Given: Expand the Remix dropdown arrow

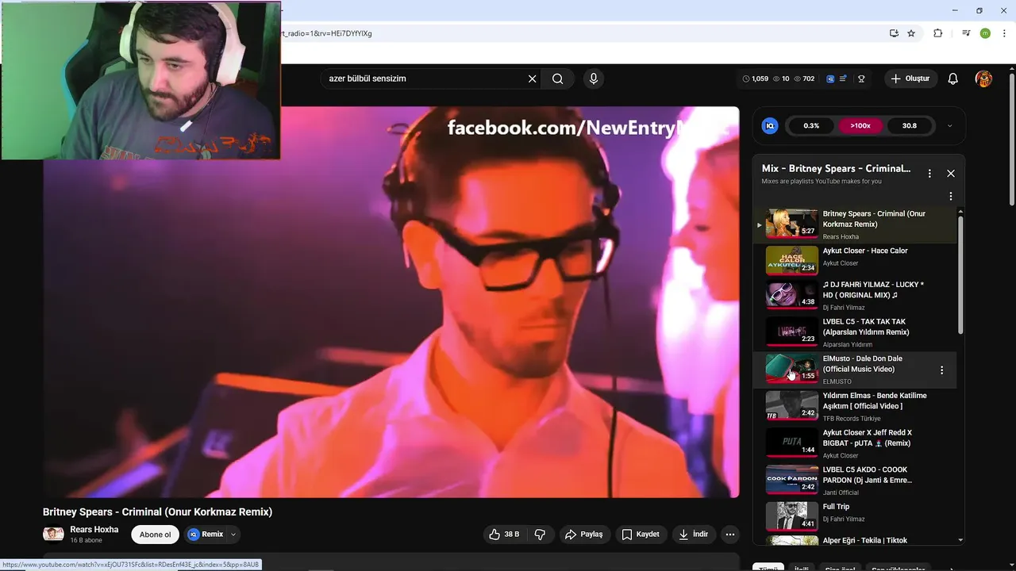Looking at the screenshot, I should point(233,535).
